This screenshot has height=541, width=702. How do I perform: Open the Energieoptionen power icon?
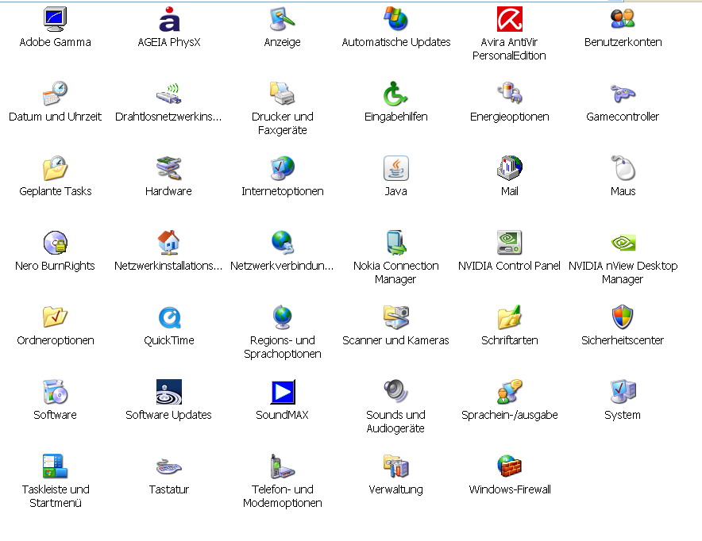[510, 94]
